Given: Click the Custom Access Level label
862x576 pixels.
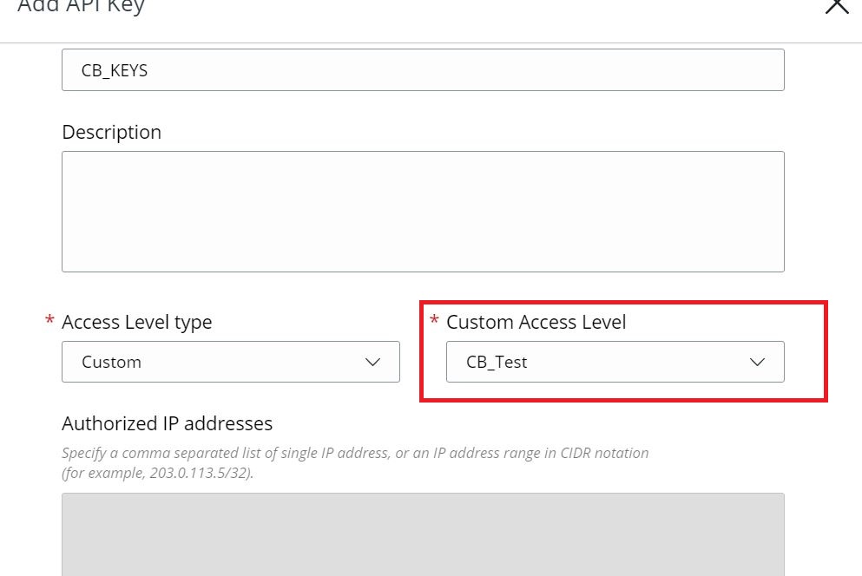Looking at the screenshot, I should pos(536,322).
